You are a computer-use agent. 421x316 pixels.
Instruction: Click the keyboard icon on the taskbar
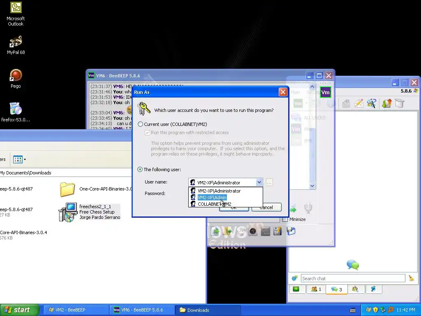click(x=353, y=310)
